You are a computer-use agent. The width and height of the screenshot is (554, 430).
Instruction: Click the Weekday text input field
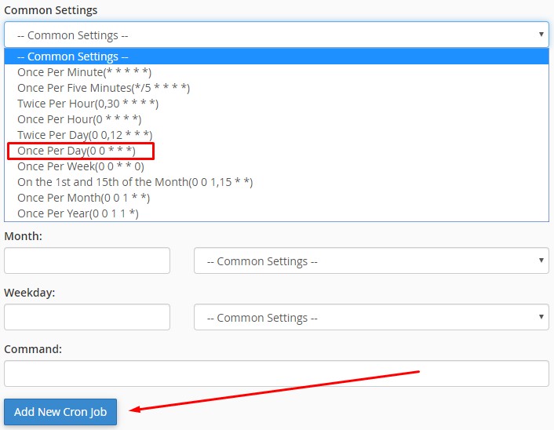pos(87,317)
